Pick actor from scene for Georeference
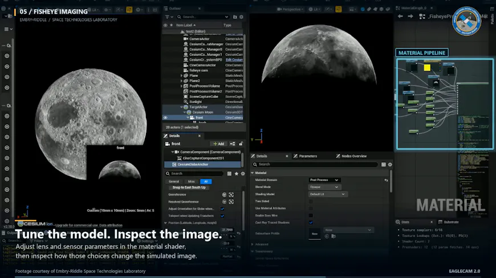This screenshot has width=496, height=278. point(231,195)
